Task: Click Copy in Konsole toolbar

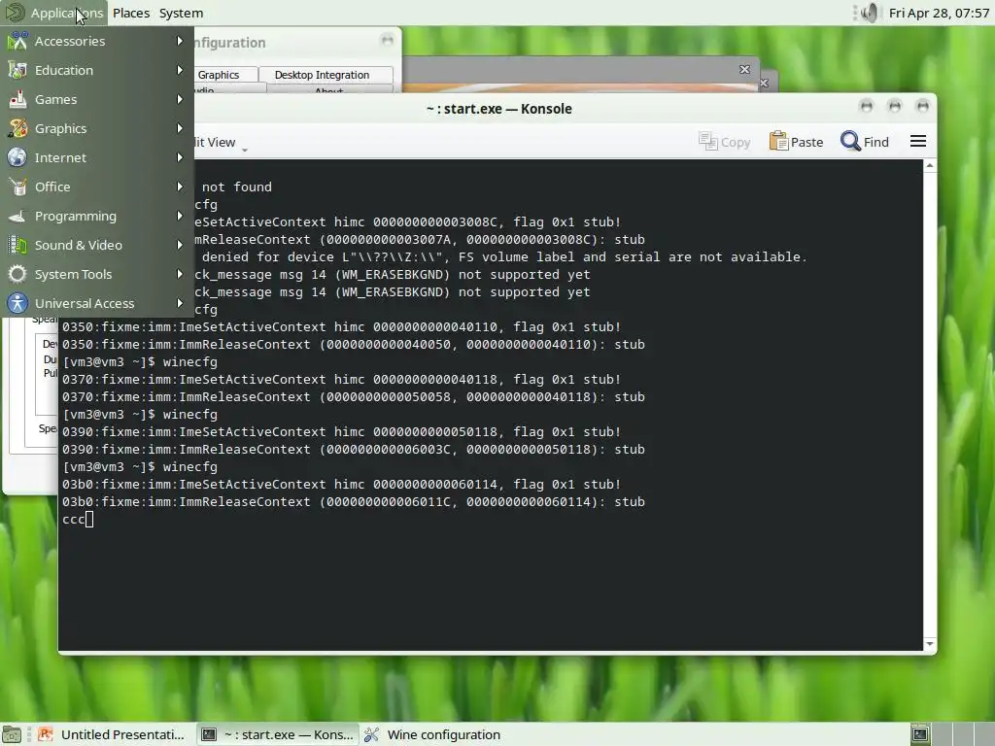Action: (x=725, y=142)
